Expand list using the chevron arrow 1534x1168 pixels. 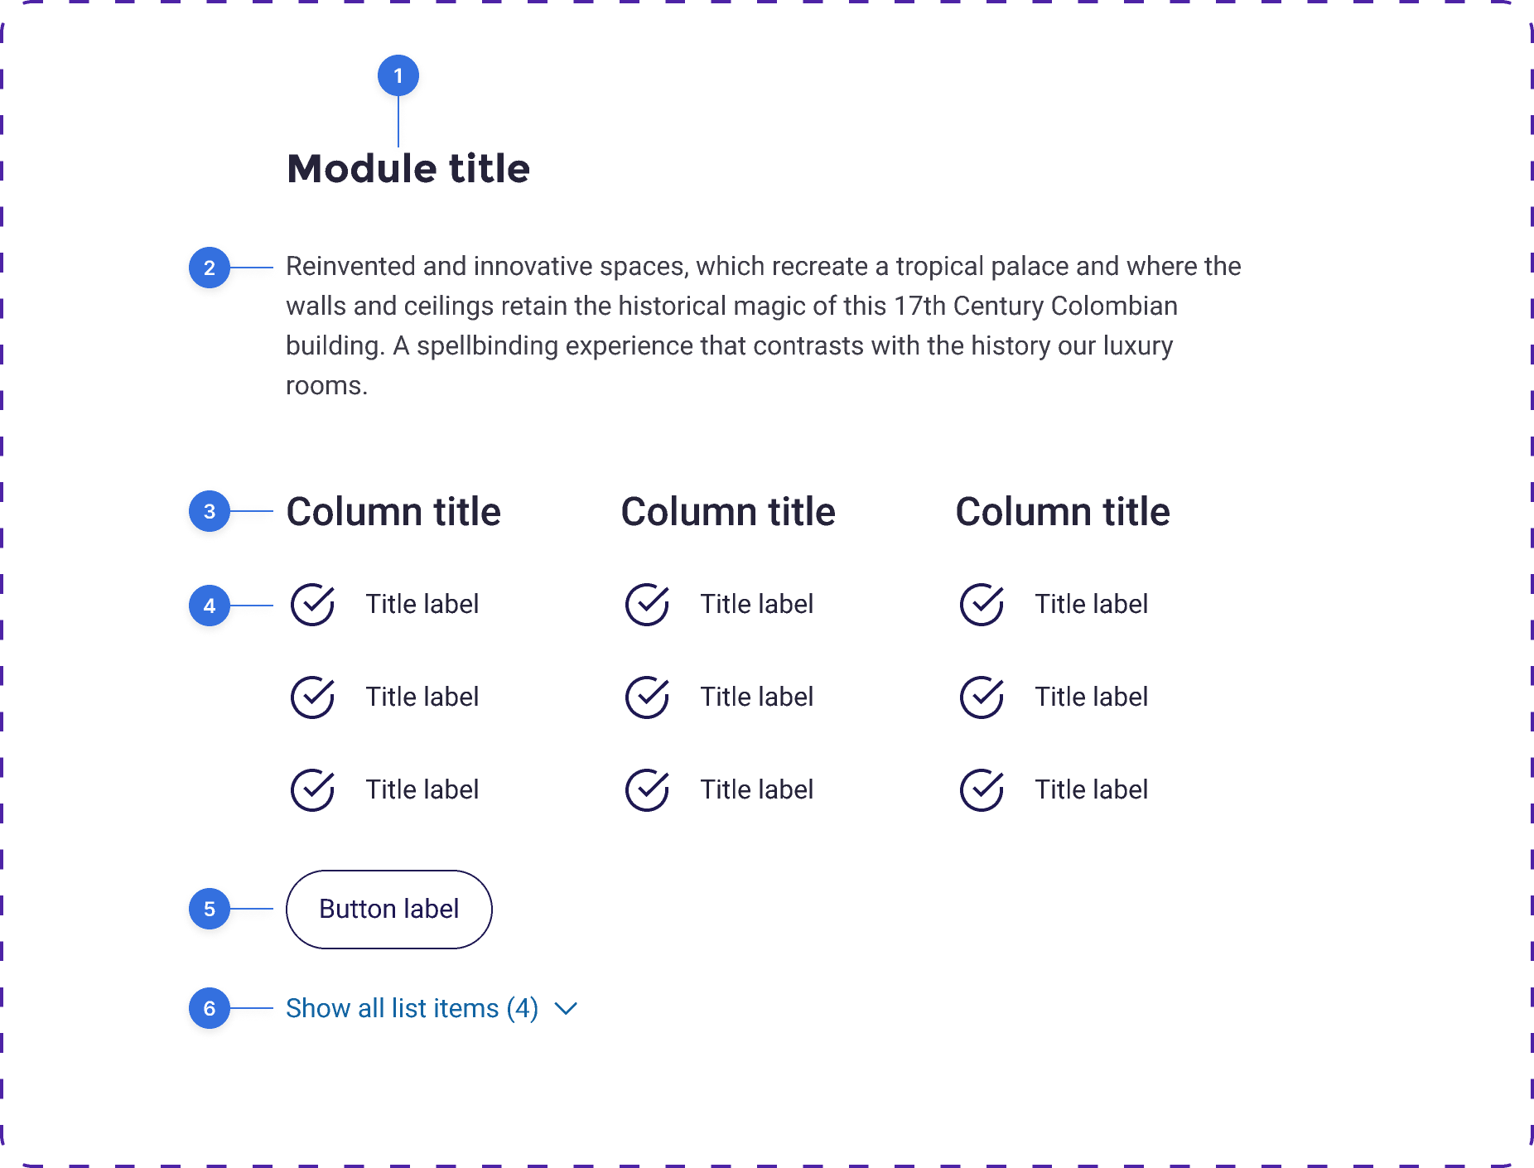566,1009
